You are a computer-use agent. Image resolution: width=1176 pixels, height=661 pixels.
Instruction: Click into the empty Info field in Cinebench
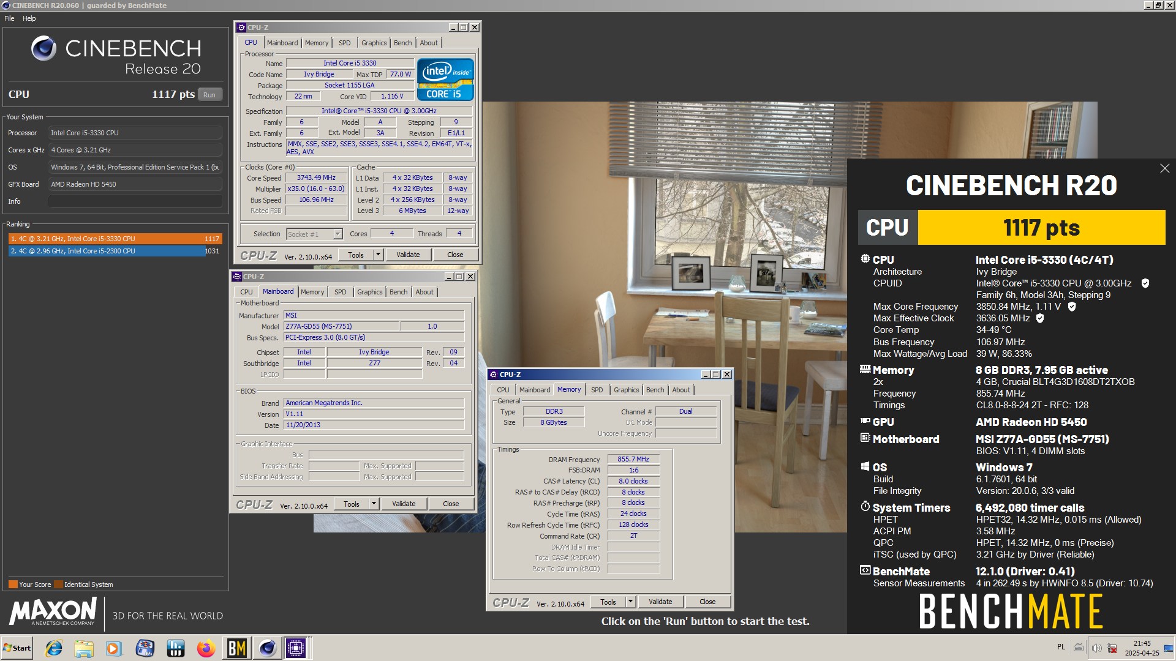pyautogui.click(x=135, y=201)
